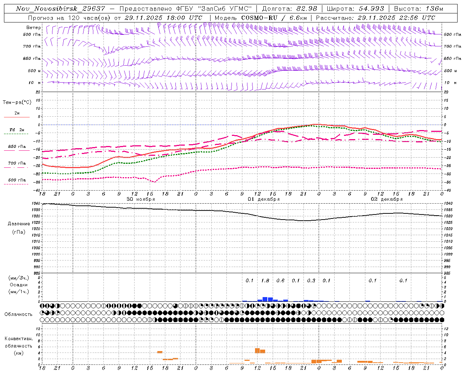Image resolution: width=463 pixels, height=371 pixels.
Task: Select the date label 01 декабря
Action: coord(264,199)
